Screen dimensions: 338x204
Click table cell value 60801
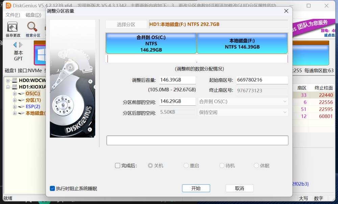click(x=326, y=116)
